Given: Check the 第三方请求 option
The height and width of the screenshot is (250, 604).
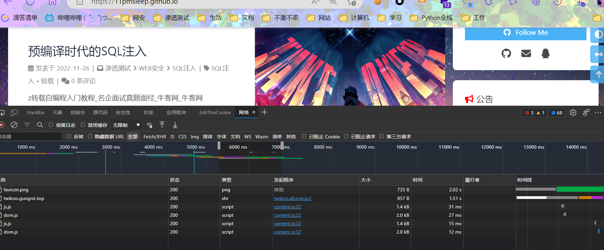Looking at the screenshot, I should tap(381, 136).
